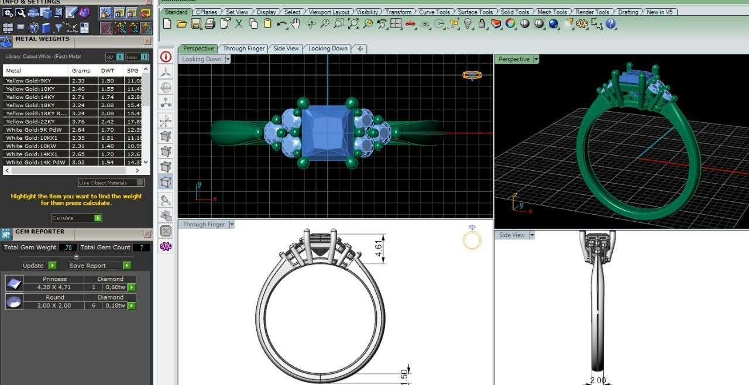The width and height of the screenshot is (749, 385).
Task: Toggle the User library switch
Action: tap(137, 57)
